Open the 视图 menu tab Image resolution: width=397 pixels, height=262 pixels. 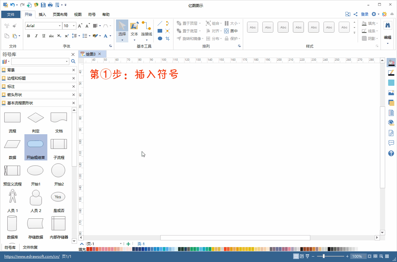(x=78, y=14)
